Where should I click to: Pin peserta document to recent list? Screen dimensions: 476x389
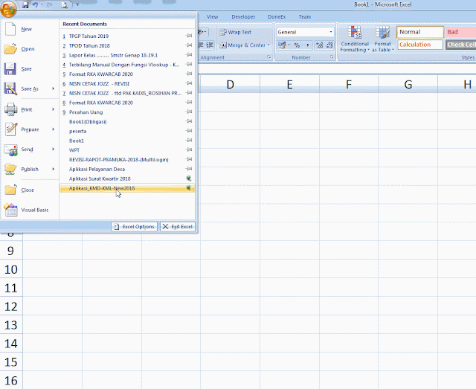(189, 131)
